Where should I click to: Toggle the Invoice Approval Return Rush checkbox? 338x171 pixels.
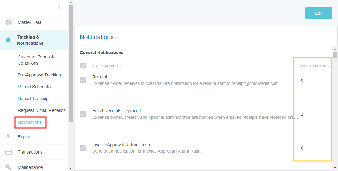pos(83,148)
